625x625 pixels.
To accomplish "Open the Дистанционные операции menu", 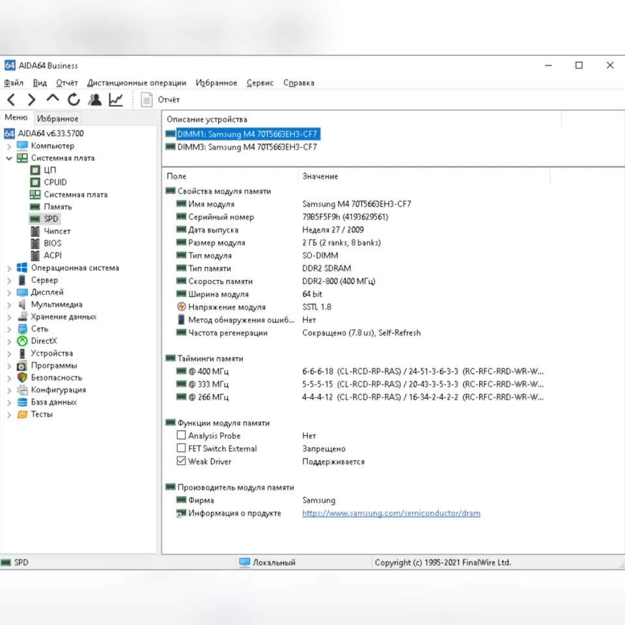I will [x=137, y=83].
